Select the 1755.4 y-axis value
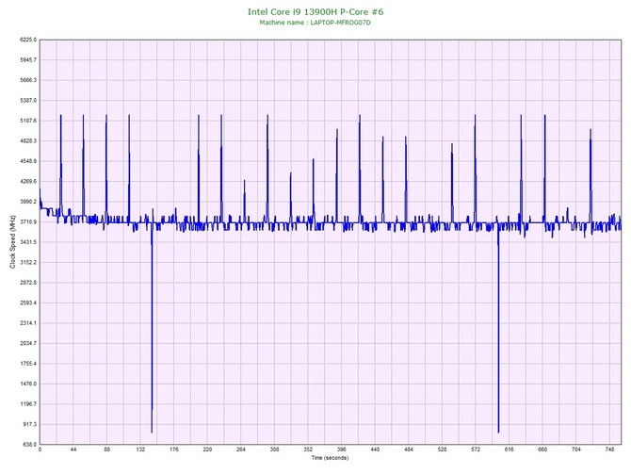 (28, 363)
